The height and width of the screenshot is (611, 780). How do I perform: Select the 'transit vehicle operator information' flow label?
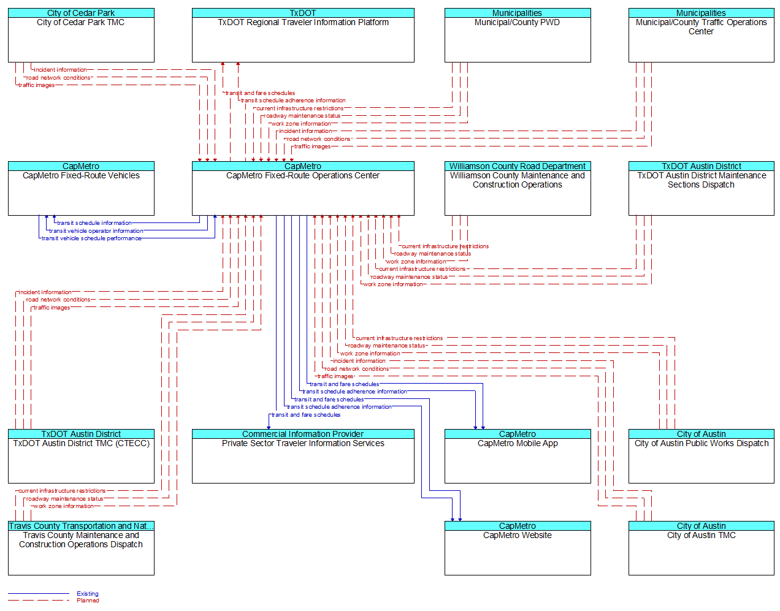[96, 231]
